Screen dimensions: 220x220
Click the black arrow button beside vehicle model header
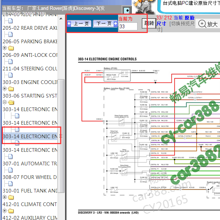click(x=127, y=11)
